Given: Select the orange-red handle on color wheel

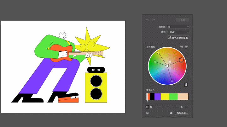Looking at the screenshot, I should 181,60.
